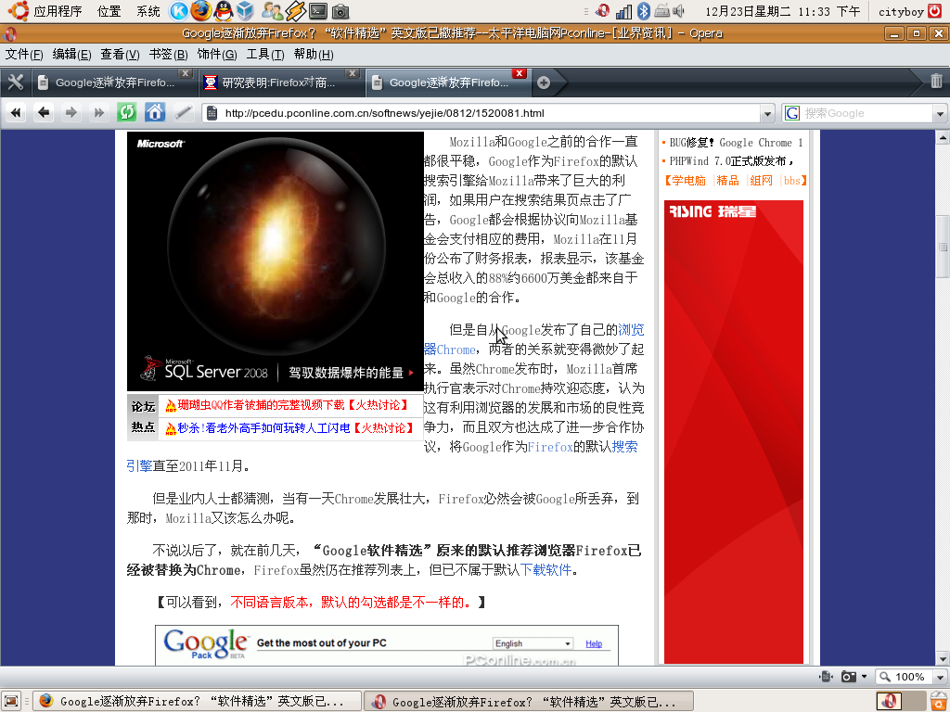Open 工具(T) menu
The width and height of the screenshot is (950, 712).
(x=265, y=55)
